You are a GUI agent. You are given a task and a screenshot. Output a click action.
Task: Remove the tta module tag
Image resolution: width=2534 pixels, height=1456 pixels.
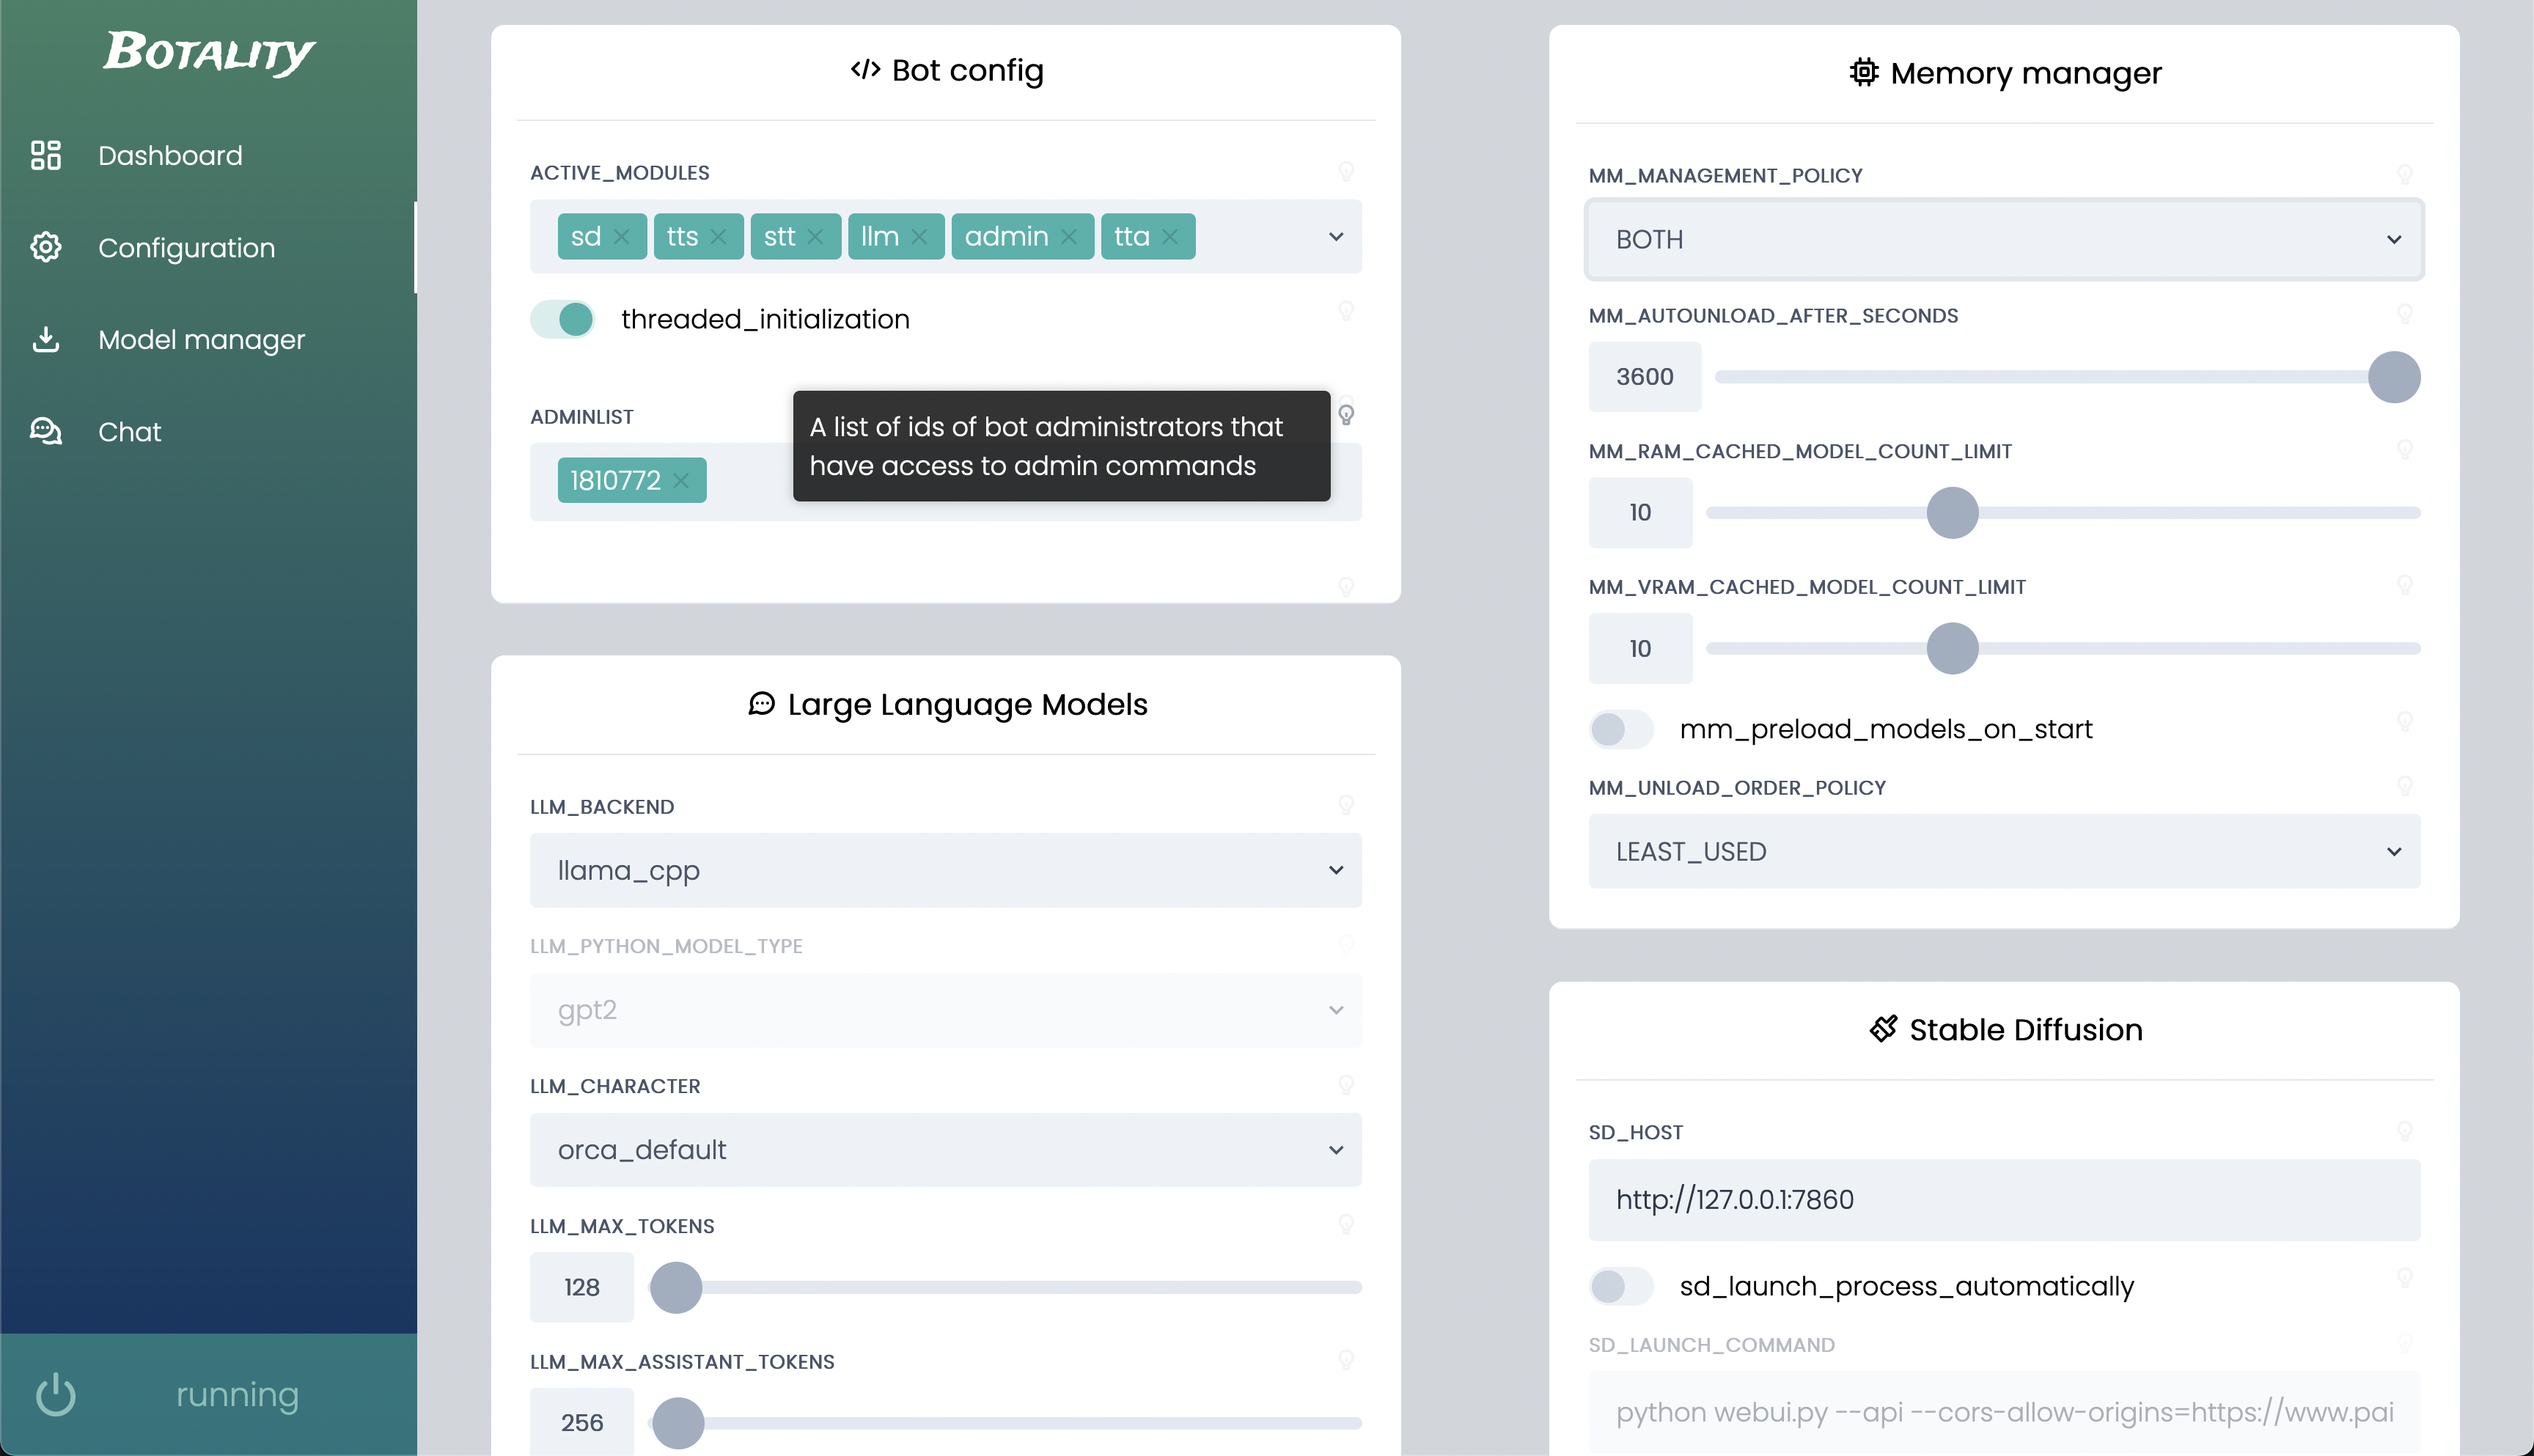point(1169,237)
